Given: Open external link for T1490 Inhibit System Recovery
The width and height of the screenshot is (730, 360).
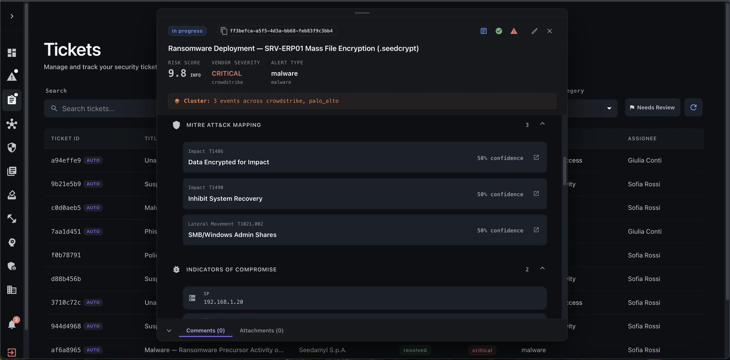Looking at the screenshot, I should tap(536, 194).
